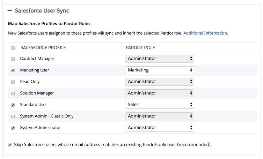Image resolution: width=263 pixels, height=159 pixels.
Task: Expand the System Administrator role dropdown
Action: (x=159, y=128)
